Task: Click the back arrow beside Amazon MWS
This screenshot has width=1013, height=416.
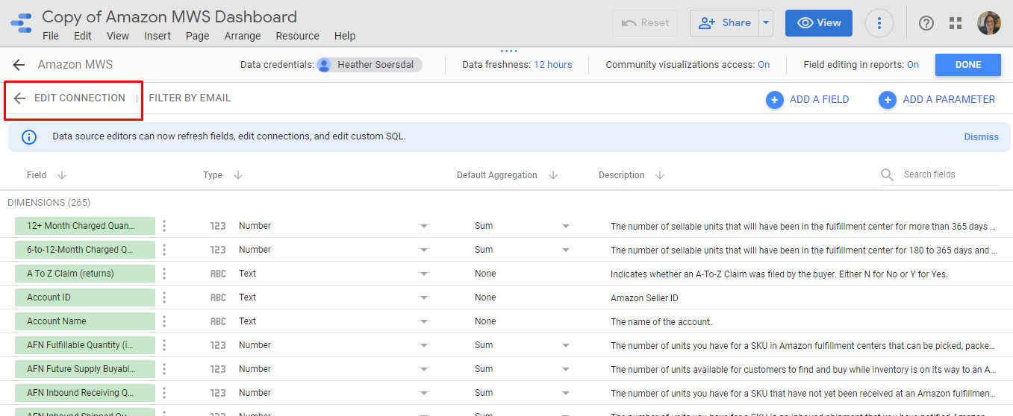Action: coord(19,65)
